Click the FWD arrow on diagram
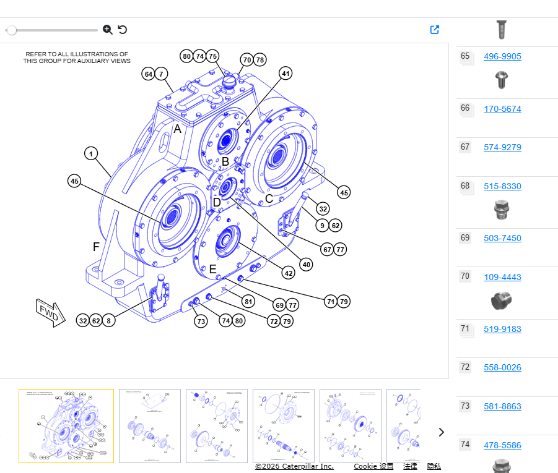Viewport: 558px width, 473px height. pos(51,313)
